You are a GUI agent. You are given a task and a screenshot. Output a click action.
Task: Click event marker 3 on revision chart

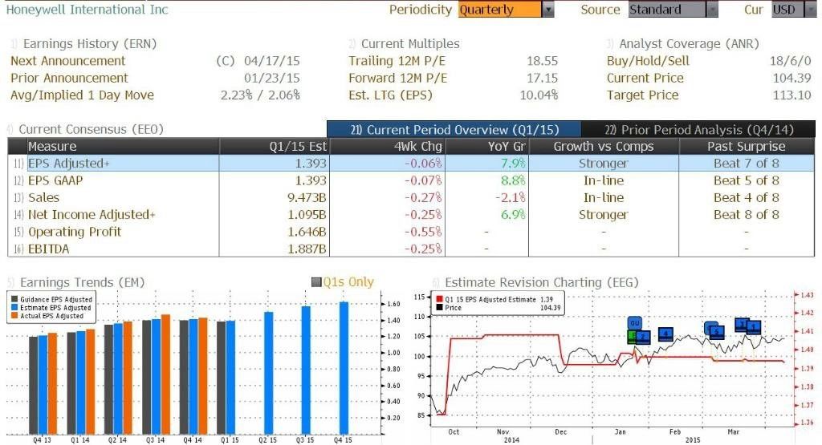741,325
